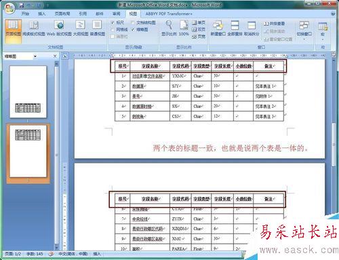
Task: Click 重设窗口位置 reset window position
Action: [x=278, y=39]
